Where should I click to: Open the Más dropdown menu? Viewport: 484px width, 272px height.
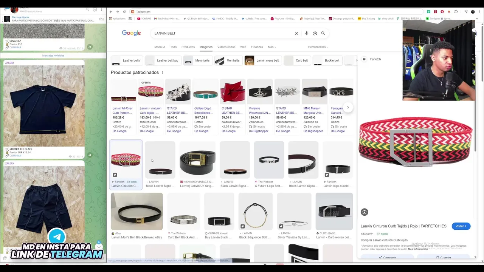pos(272,47)
